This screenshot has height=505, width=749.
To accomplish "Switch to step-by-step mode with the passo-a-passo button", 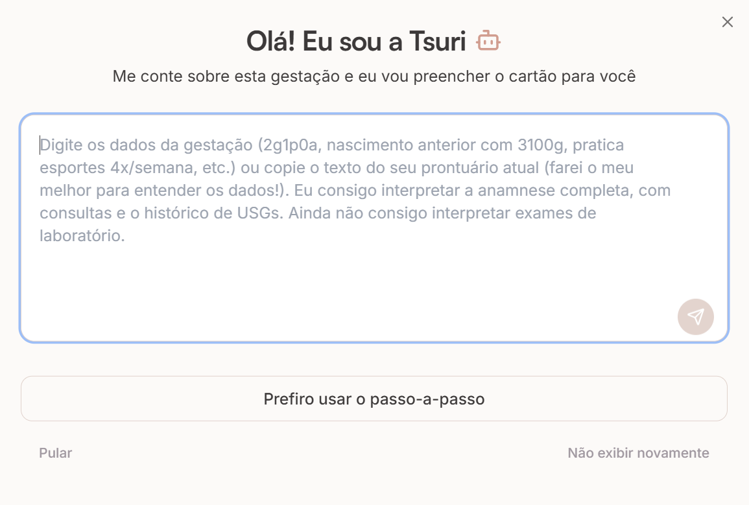I will click(x=374, y=398).
